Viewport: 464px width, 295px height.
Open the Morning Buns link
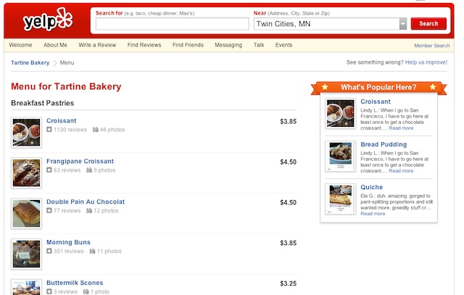[x=68, y=242]
